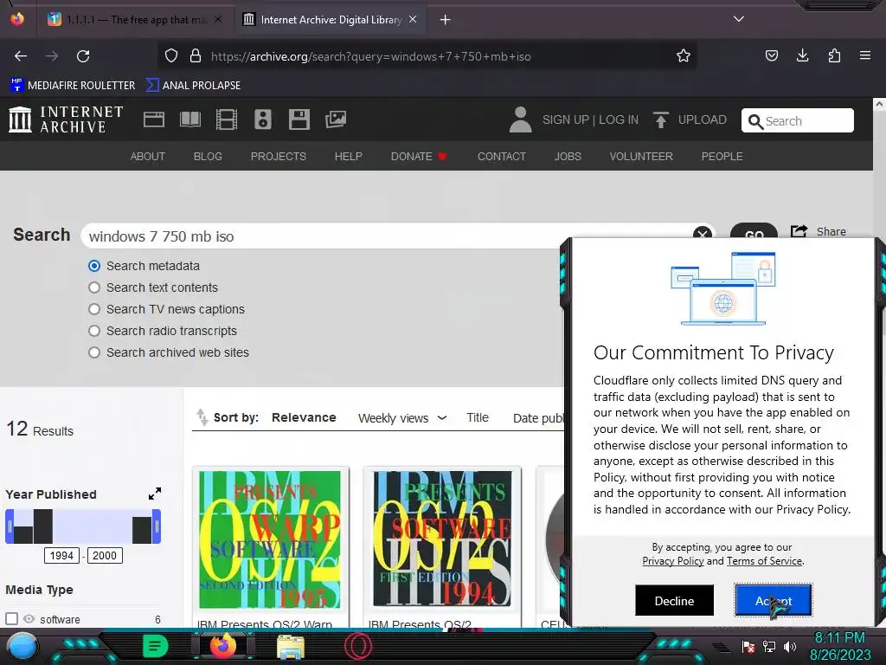Click the volume speaker tray icon
The image size is (886, 665).
click(x=790, y=646)
